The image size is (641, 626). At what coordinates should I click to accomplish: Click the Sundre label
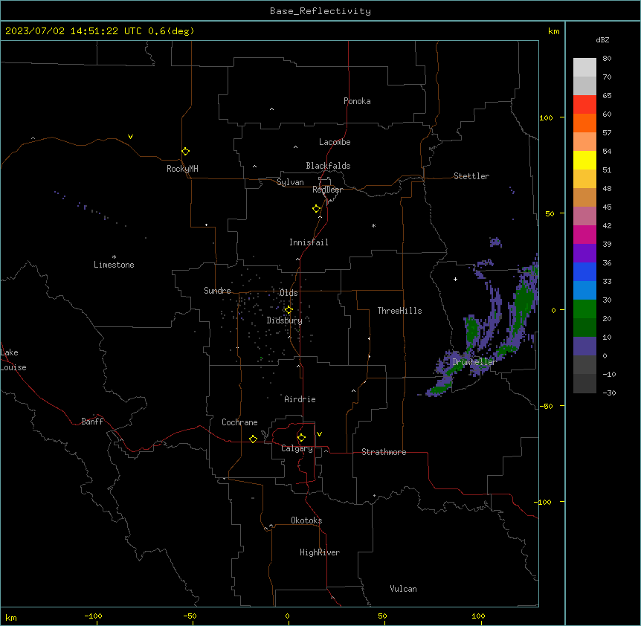(x=217, y=291)
